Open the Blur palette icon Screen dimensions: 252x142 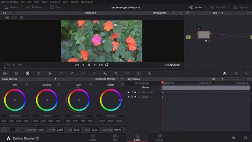pyautogui.click(x=105, y=73)
